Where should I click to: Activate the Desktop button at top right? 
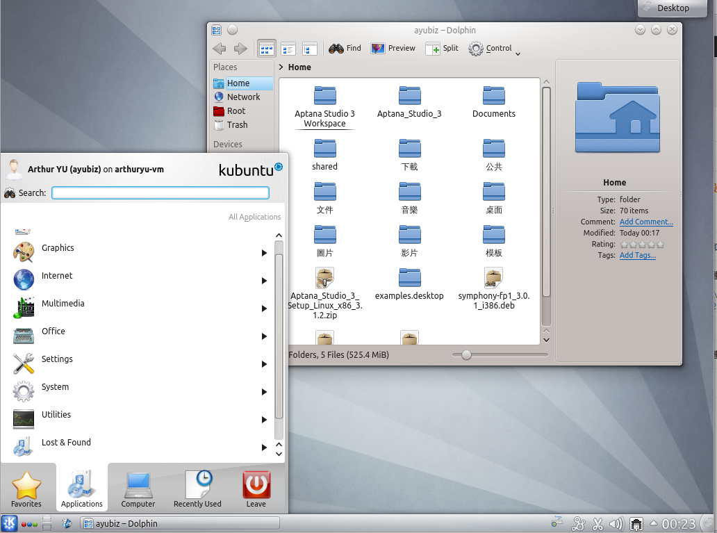(x=671, y=8)
